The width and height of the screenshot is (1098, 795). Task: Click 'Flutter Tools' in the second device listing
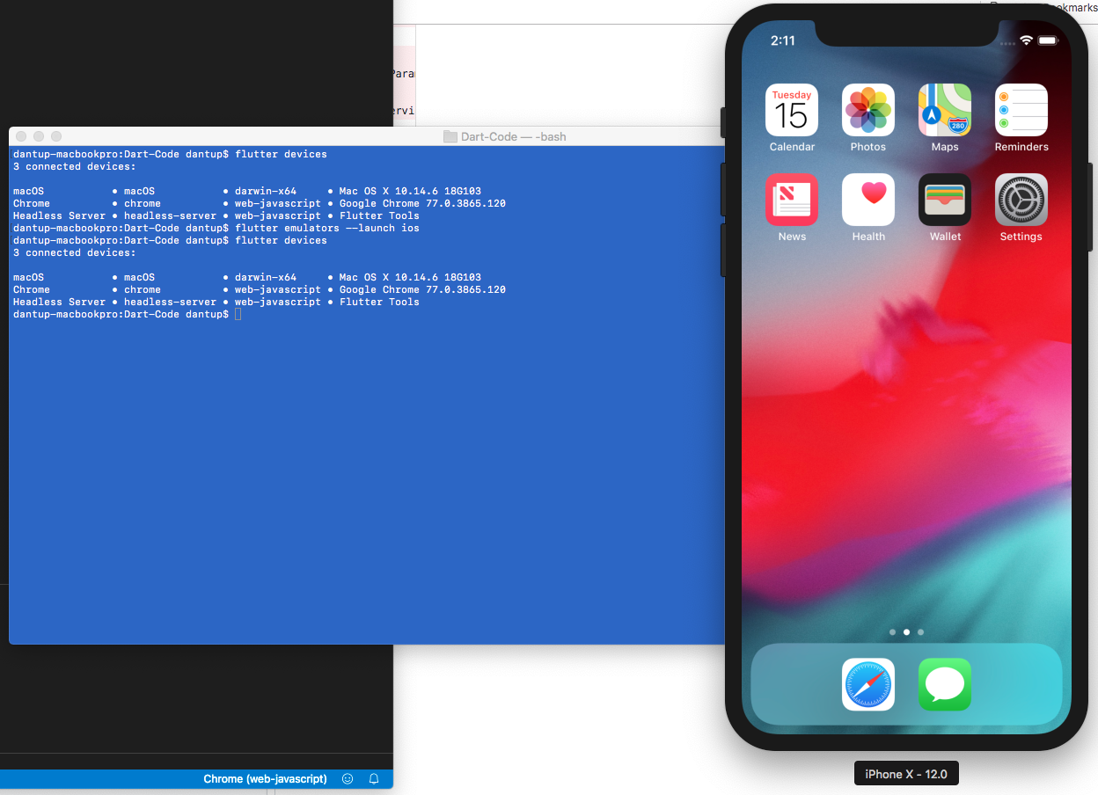pos(379,302)
